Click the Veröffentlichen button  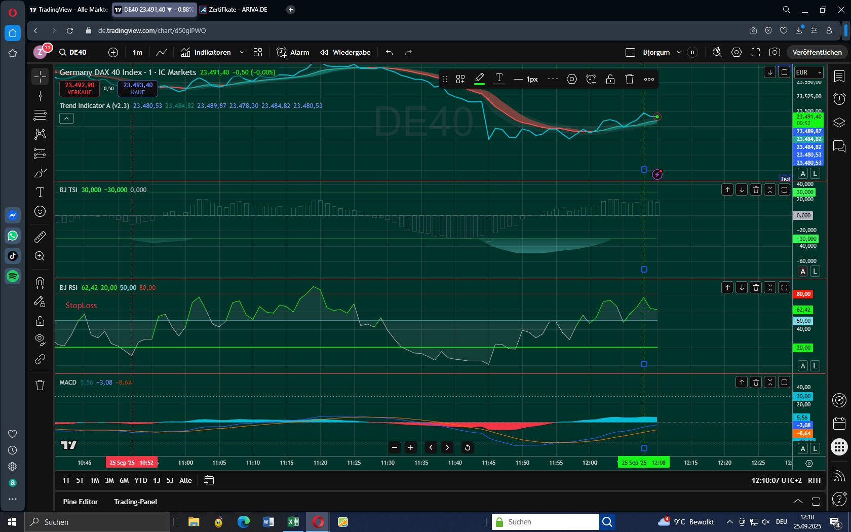coord(817,52)
